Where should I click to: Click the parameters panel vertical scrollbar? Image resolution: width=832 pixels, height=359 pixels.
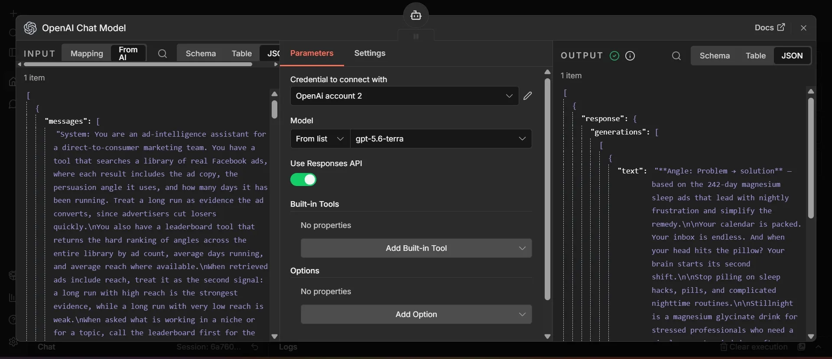(547, 189)
